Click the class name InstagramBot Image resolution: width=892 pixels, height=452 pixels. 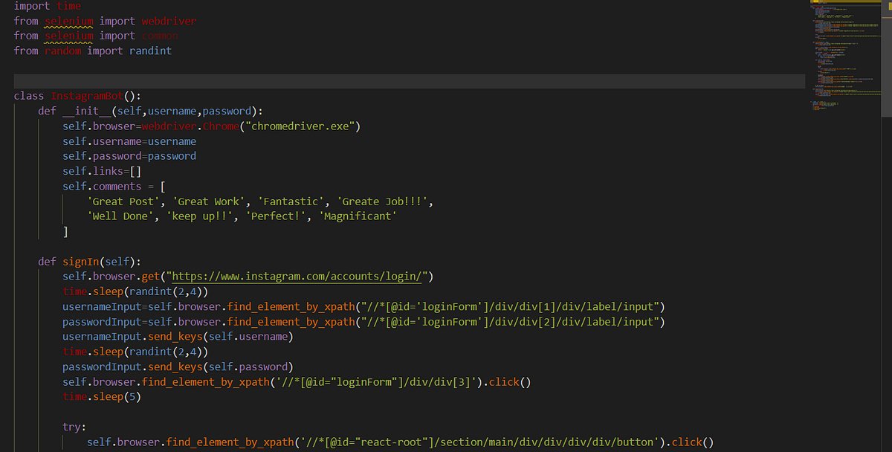[87, 96]
